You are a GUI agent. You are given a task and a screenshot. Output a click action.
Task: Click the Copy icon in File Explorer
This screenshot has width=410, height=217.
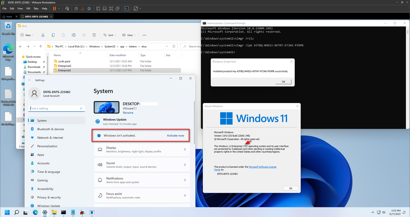point(53,35)
